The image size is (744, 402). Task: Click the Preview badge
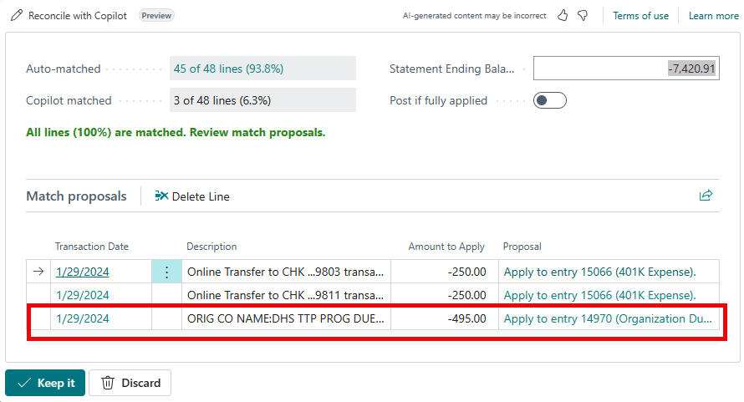coord(156,16)
